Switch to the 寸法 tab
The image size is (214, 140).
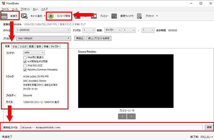coord(15,47)
